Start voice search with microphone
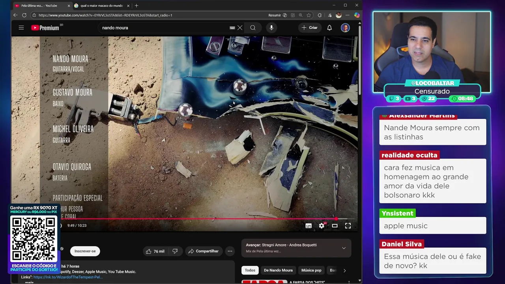Viewport: 505px width, 284px height. (271, 28)
